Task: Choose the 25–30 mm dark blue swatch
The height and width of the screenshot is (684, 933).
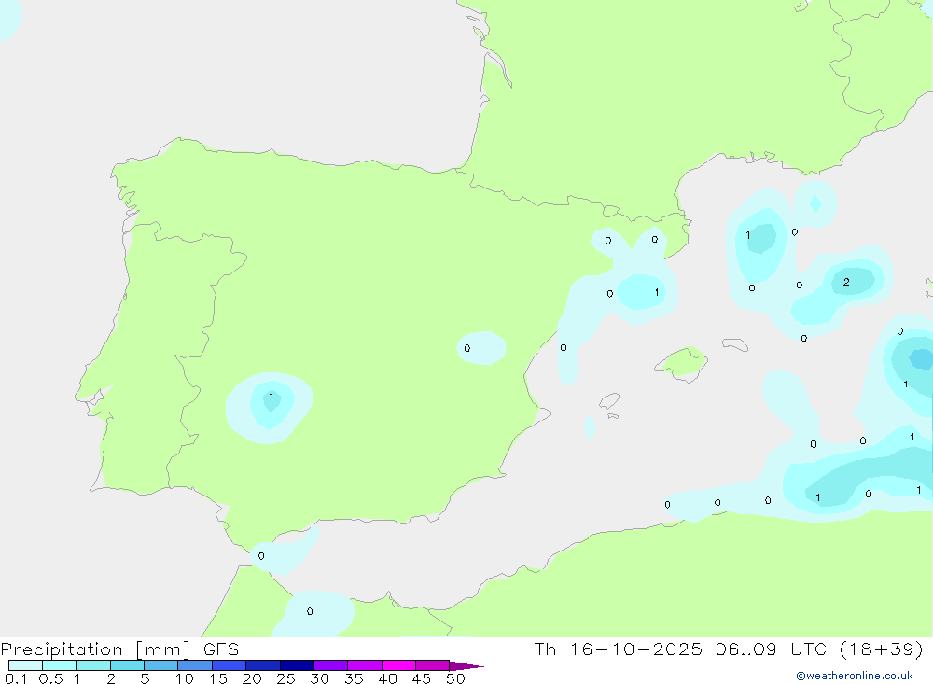Action: click(297, 665)
